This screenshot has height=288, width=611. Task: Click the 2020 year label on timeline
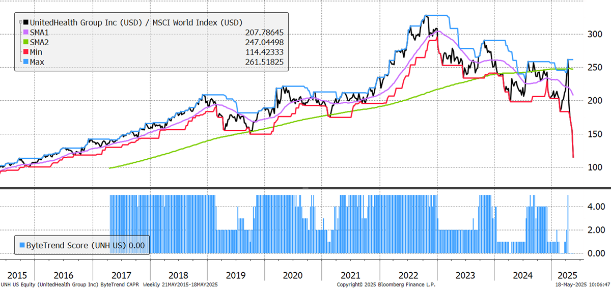(292, 275)
